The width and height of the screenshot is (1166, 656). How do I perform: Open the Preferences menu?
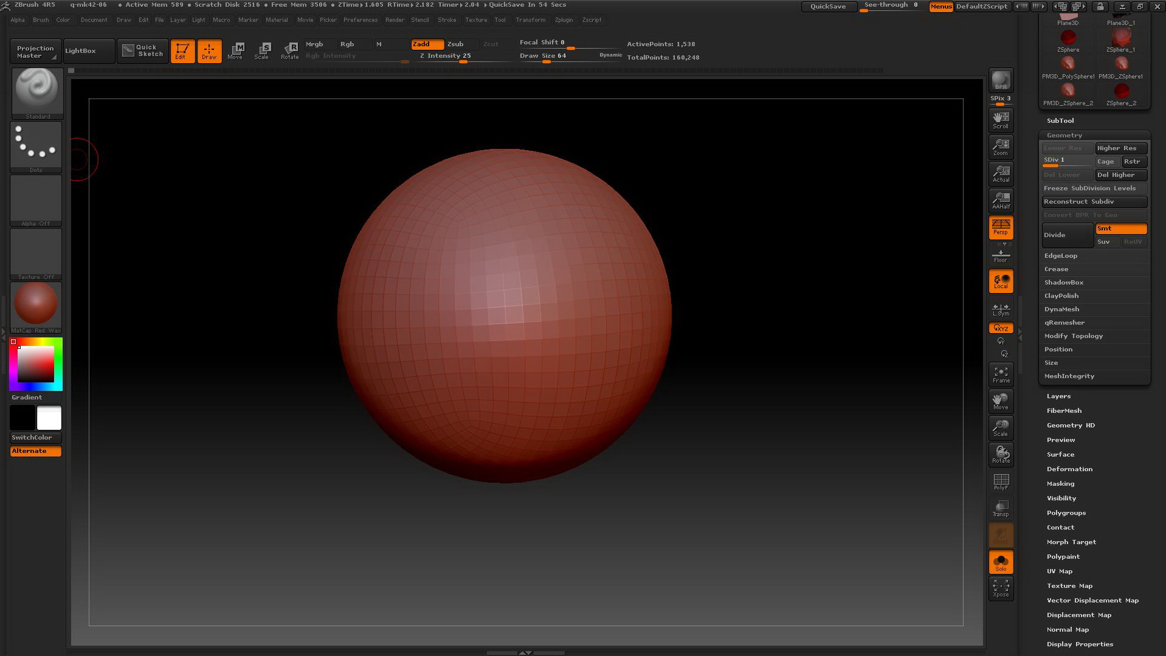360,20
